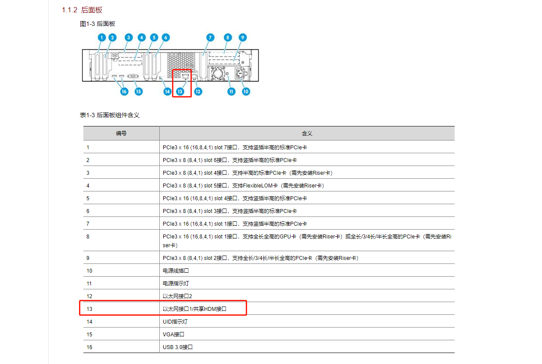Click callout circle 14 in the rear panel diagram

(167, 91)
